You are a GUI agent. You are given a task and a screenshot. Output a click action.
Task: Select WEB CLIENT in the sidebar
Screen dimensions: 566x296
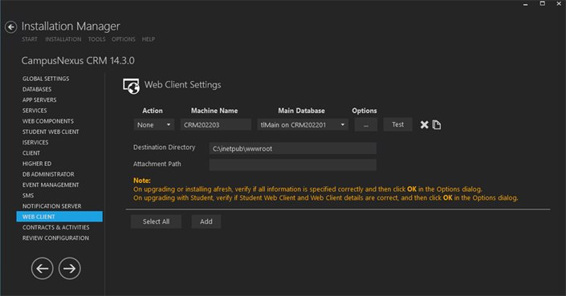[x=59, y=217]
